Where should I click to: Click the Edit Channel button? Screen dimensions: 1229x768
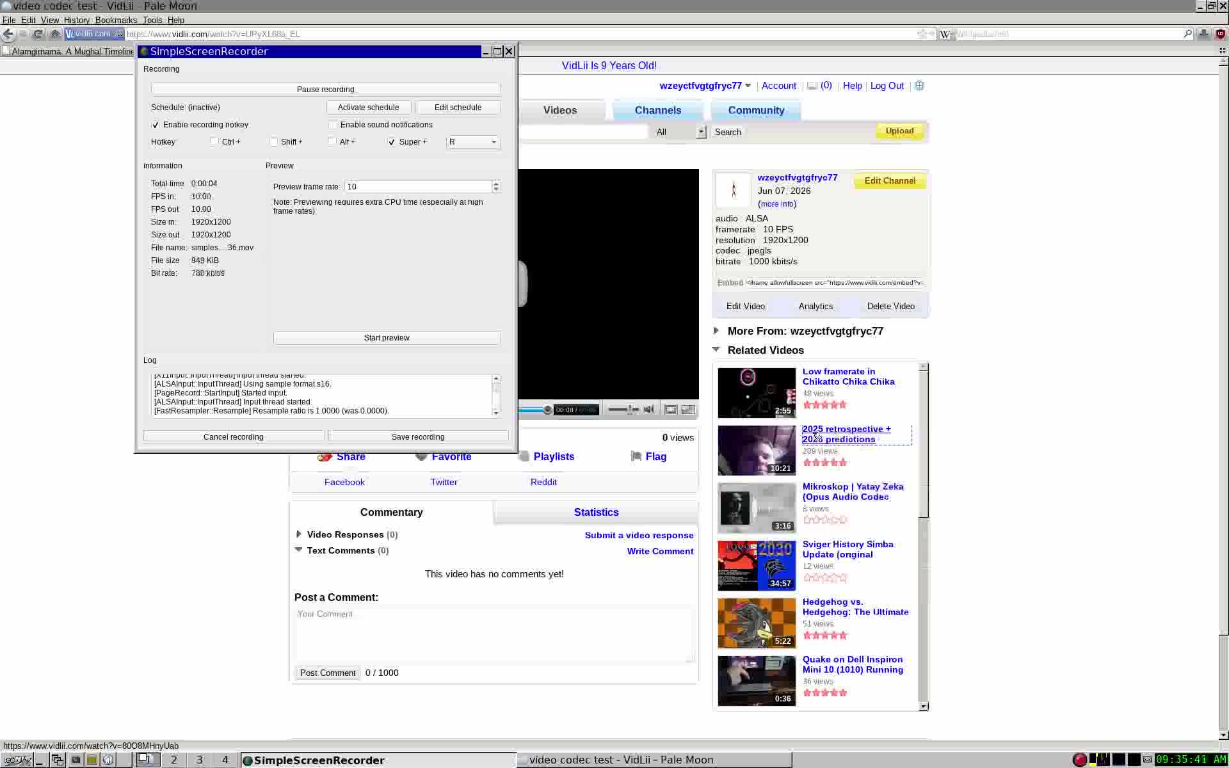click(890, 181)
